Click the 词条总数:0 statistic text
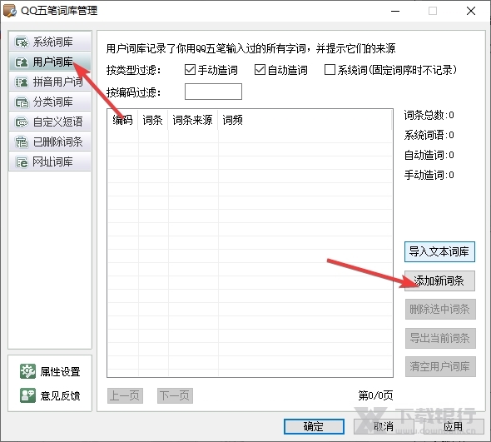The width and height of the screenshot is (491, 442). [429, 115]
